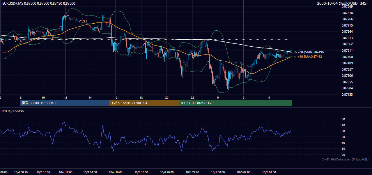Viewport: 372px width, 175px height.
Task: Click RSI scale value 50
Action: coord(343,137)
